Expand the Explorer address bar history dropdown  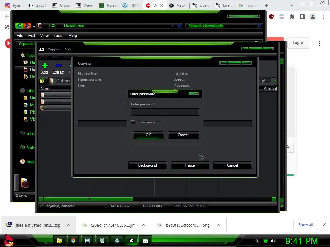[173, 26]
